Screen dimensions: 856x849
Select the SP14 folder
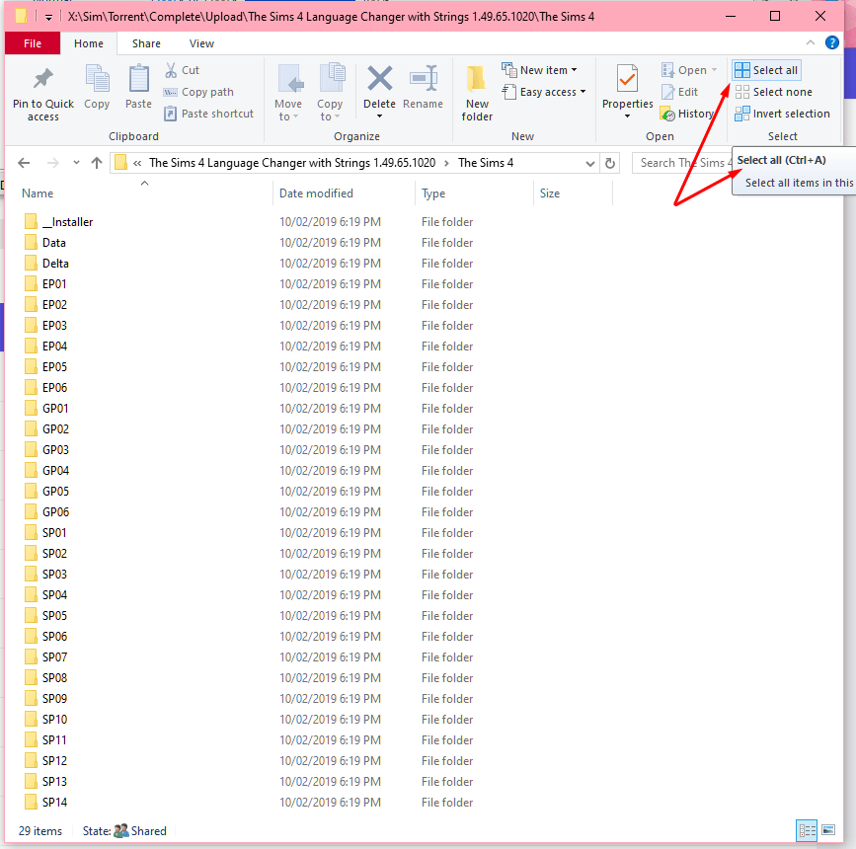click(x=54, y=802)
